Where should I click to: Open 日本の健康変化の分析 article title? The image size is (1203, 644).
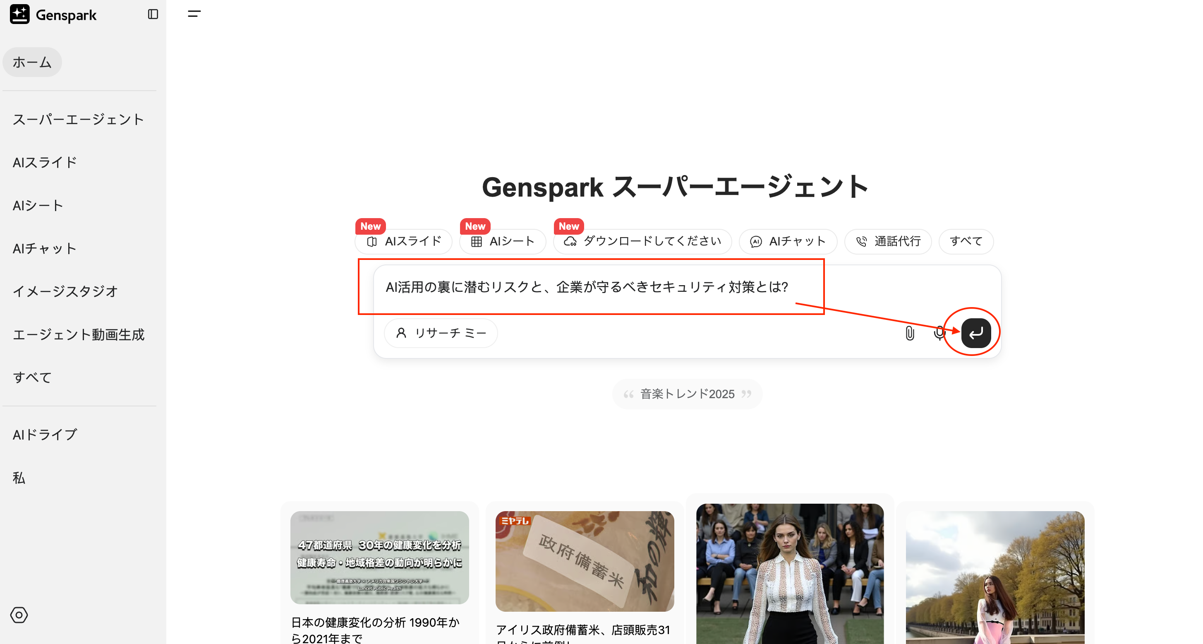(376, 630)
